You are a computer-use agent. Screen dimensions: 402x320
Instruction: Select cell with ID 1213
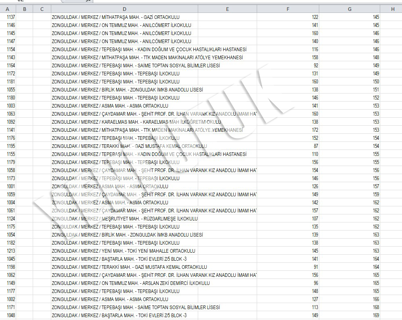click(11, 251)
